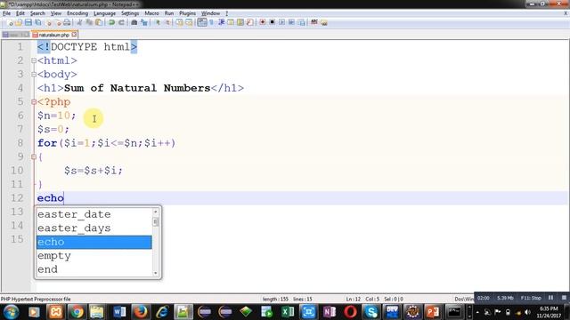The height and width of the screenshot is (320, 570).
Task: Click the code text $s=$s+$i;
Action: 94,171
